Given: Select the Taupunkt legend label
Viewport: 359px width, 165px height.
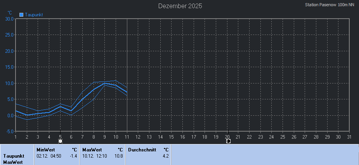Looking at the screenshot, I should click(x=34, y=15).
